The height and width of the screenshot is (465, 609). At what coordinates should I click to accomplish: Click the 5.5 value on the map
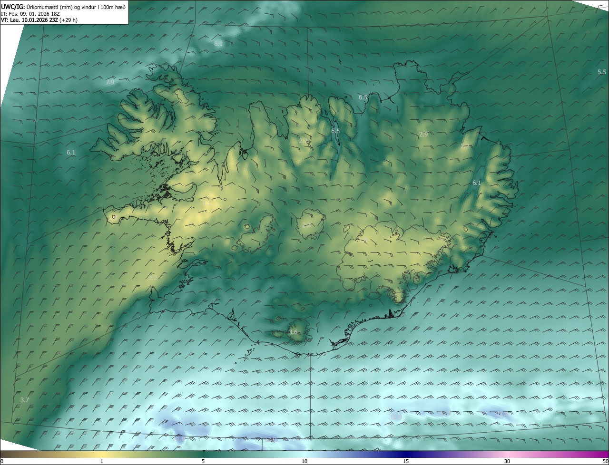tap(602, 72)
